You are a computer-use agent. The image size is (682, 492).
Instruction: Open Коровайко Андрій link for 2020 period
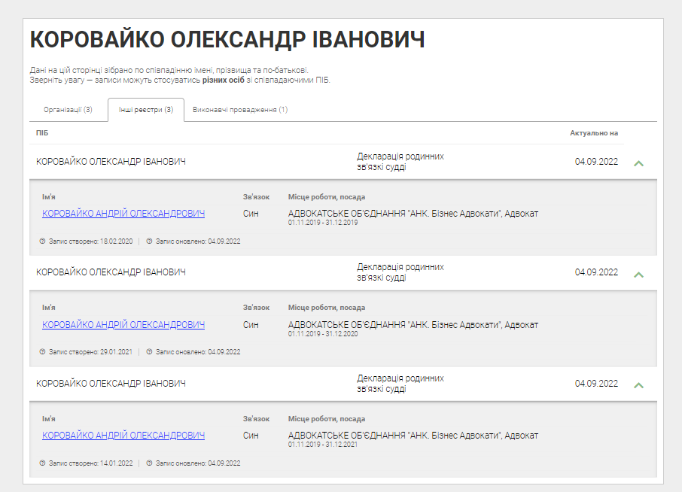pyautogui.click(x=123, y=325)
